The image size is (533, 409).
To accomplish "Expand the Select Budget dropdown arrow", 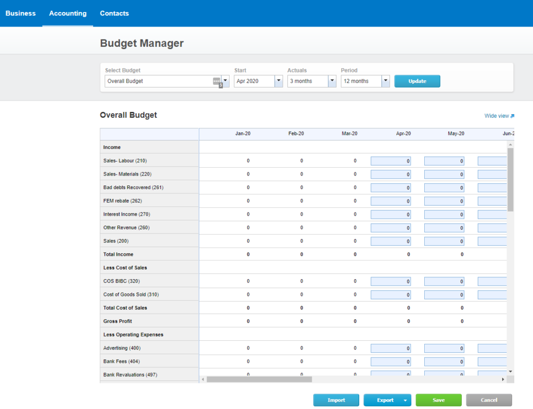I will tap(225, 81).
